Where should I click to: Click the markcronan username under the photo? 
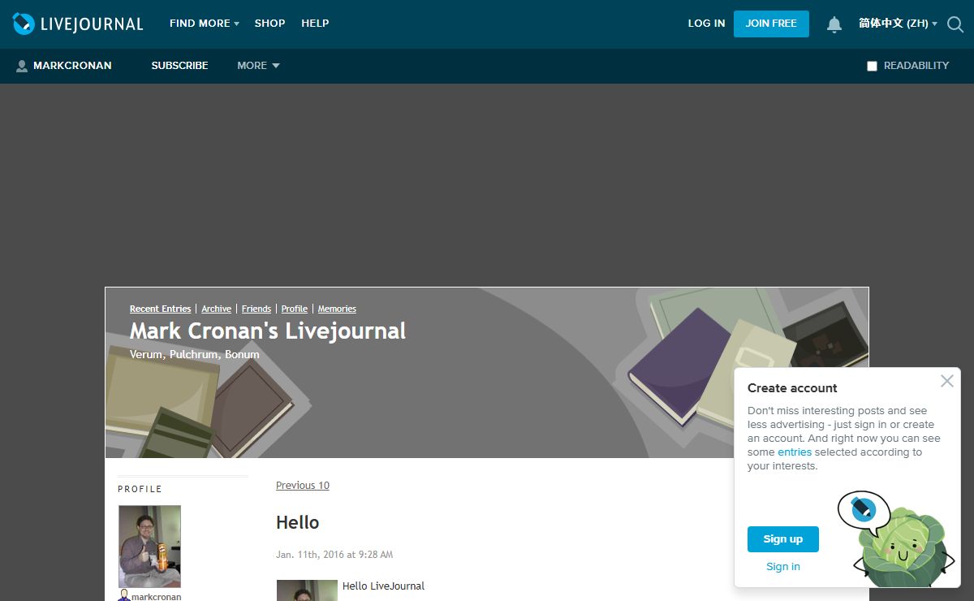156,596
